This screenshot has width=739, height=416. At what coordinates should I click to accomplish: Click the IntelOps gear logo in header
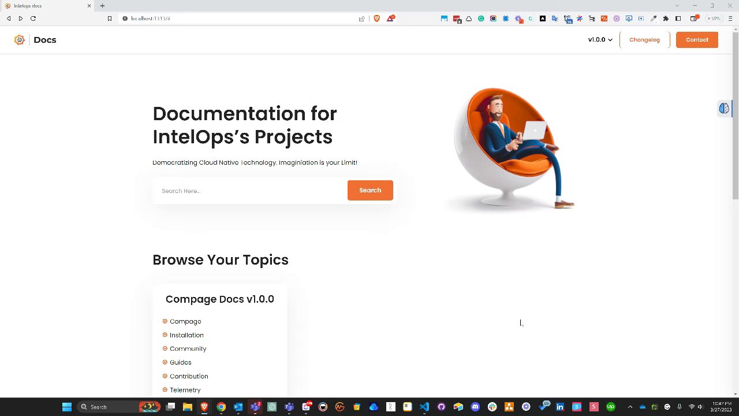20,40
